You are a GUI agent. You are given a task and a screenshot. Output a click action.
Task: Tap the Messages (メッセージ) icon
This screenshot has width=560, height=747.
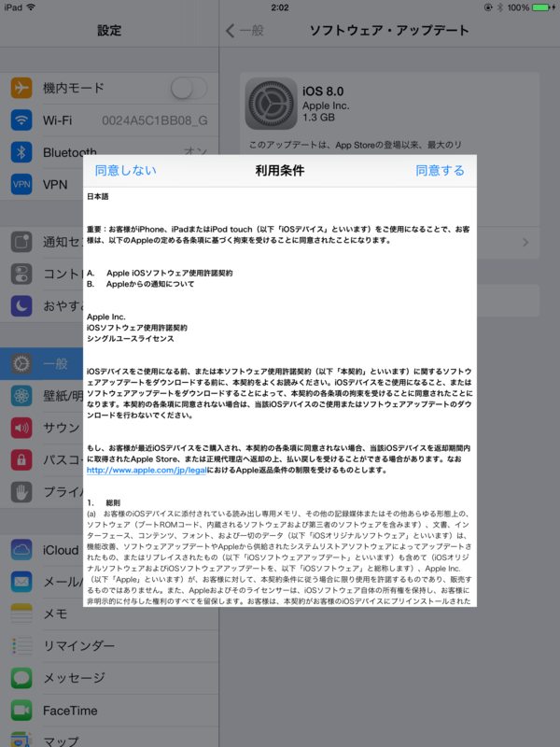21,678
